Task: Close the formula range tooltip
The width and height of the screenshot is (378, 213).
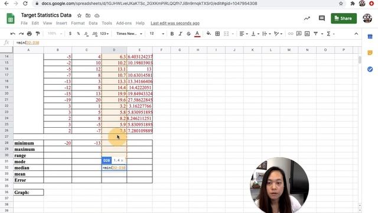Action: pos(122,160)
